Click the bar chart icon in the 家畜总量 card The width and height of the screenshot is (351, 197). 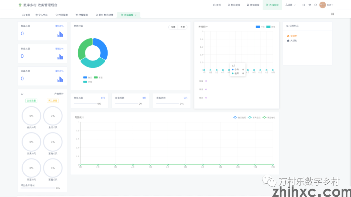(x=60, y=79)
